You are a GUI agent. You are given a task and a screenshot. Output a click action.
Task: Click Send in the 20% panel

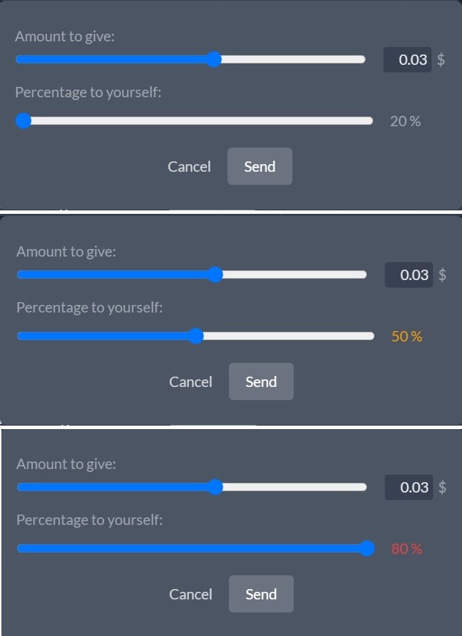click(x=259, y=166)
